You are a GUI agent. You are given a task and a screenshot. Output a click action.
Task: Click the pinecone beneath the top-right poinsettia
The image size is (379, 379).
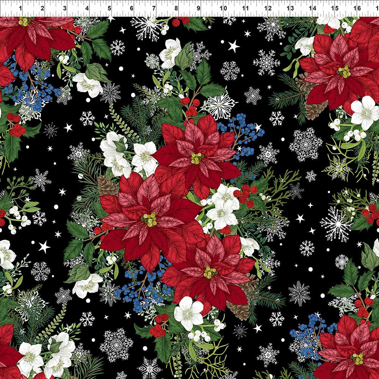(315, 110)
